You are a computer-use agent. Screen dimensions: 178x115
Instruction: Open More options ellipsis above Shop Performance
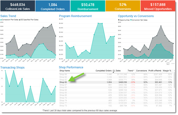173,64
